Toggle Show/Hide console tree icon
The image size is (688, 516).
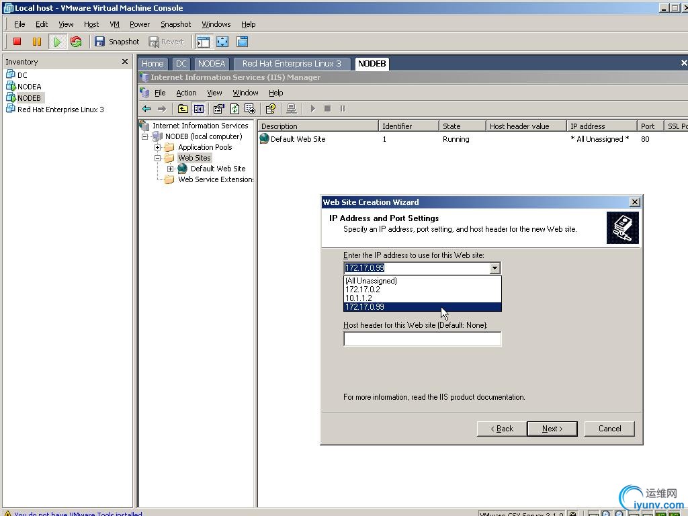point(198,108)
